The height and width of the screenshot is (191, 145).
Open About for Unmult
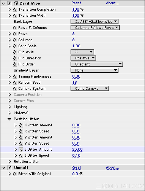coord(113,167)
